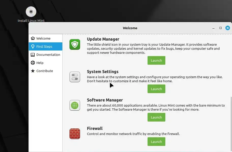Click the book icon beside Documentation

[33, 55]
